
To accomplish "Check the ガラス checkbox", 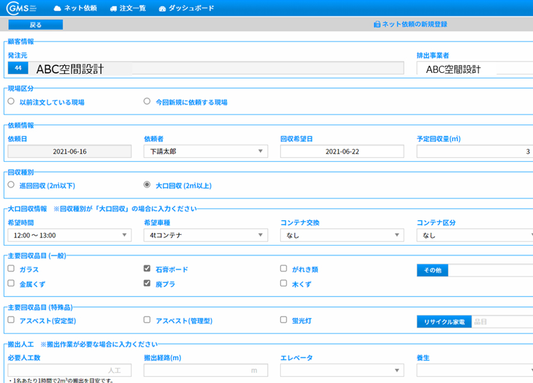I will click(x=11, y=269).
